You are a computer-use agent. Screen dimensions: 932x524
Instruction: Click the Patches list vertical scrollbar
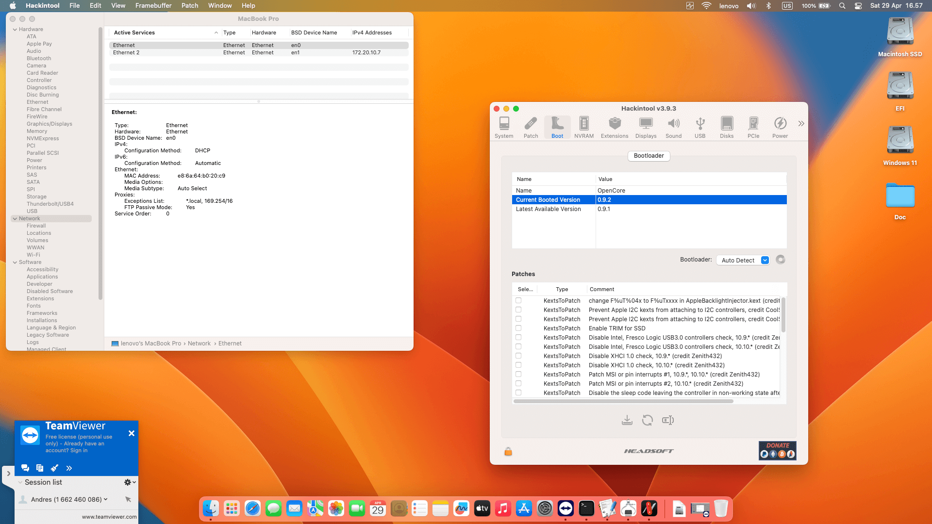pos(783,315)
